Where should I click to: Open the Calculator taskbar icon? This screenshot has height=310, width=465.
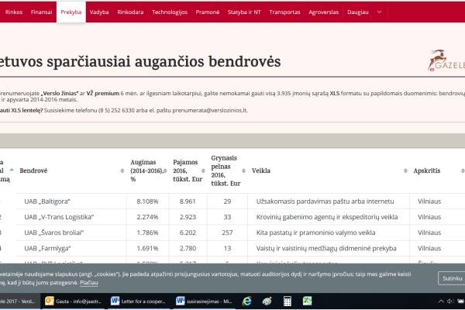click(287, 301)
